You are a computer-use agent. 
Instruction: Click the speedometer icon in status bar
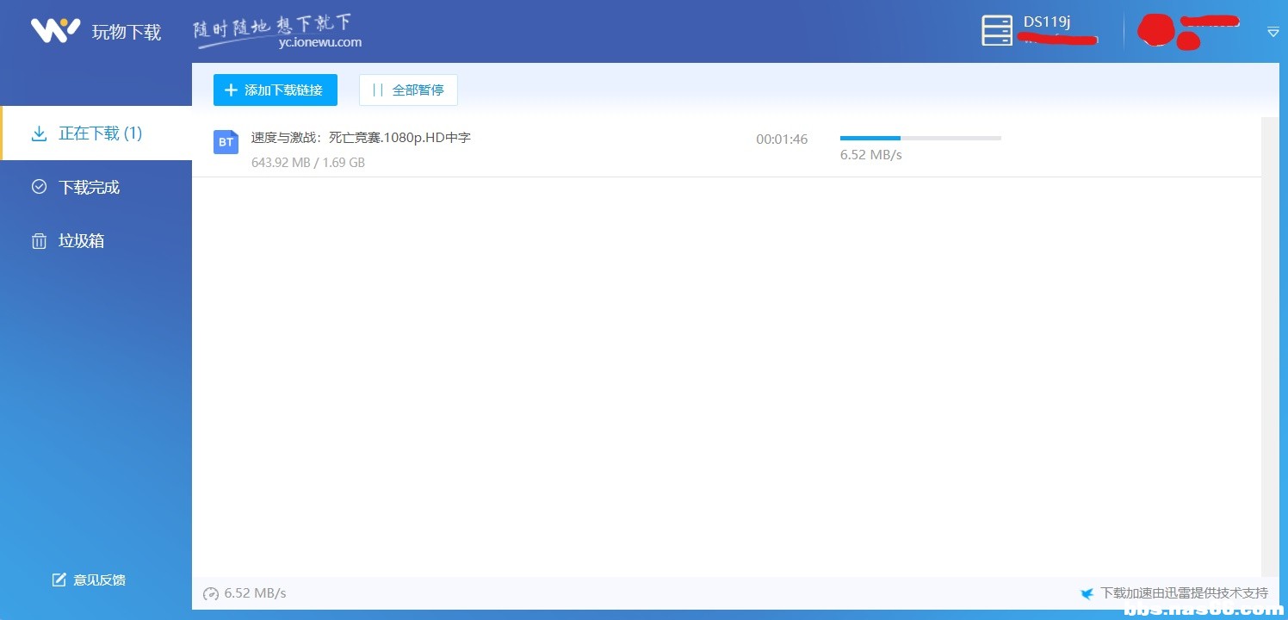(x=211, y=593)
